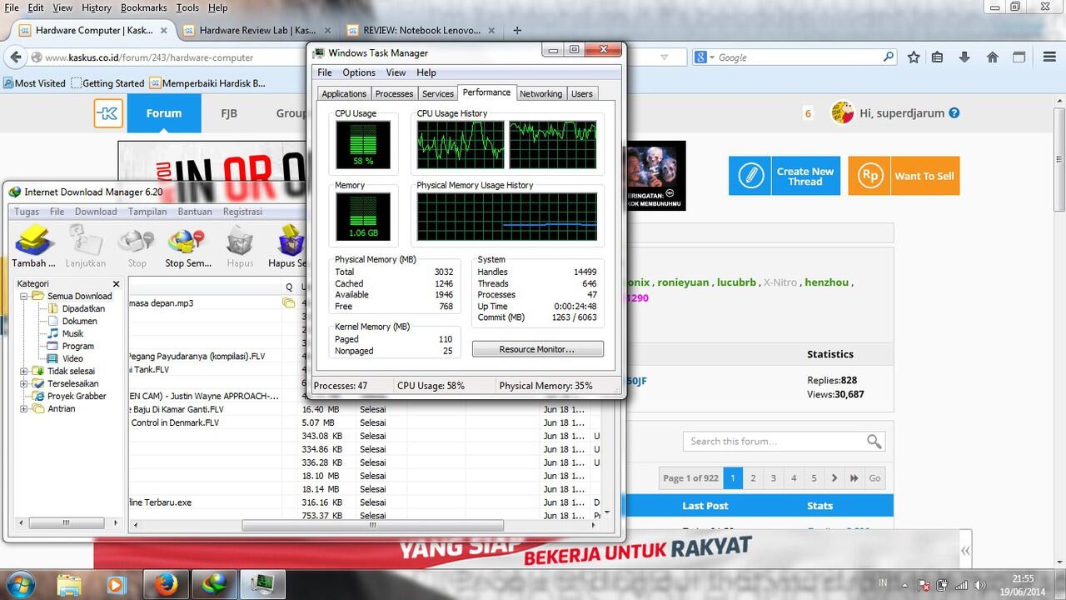Open Windows Media Player taskbar icon

116,584
